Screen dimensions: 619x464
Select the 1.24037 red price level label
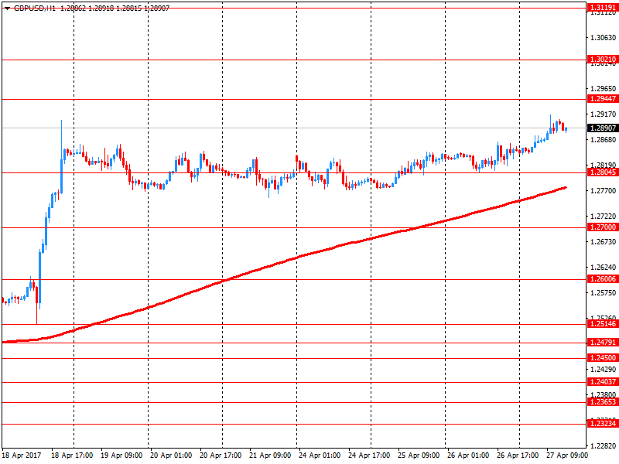603,382
